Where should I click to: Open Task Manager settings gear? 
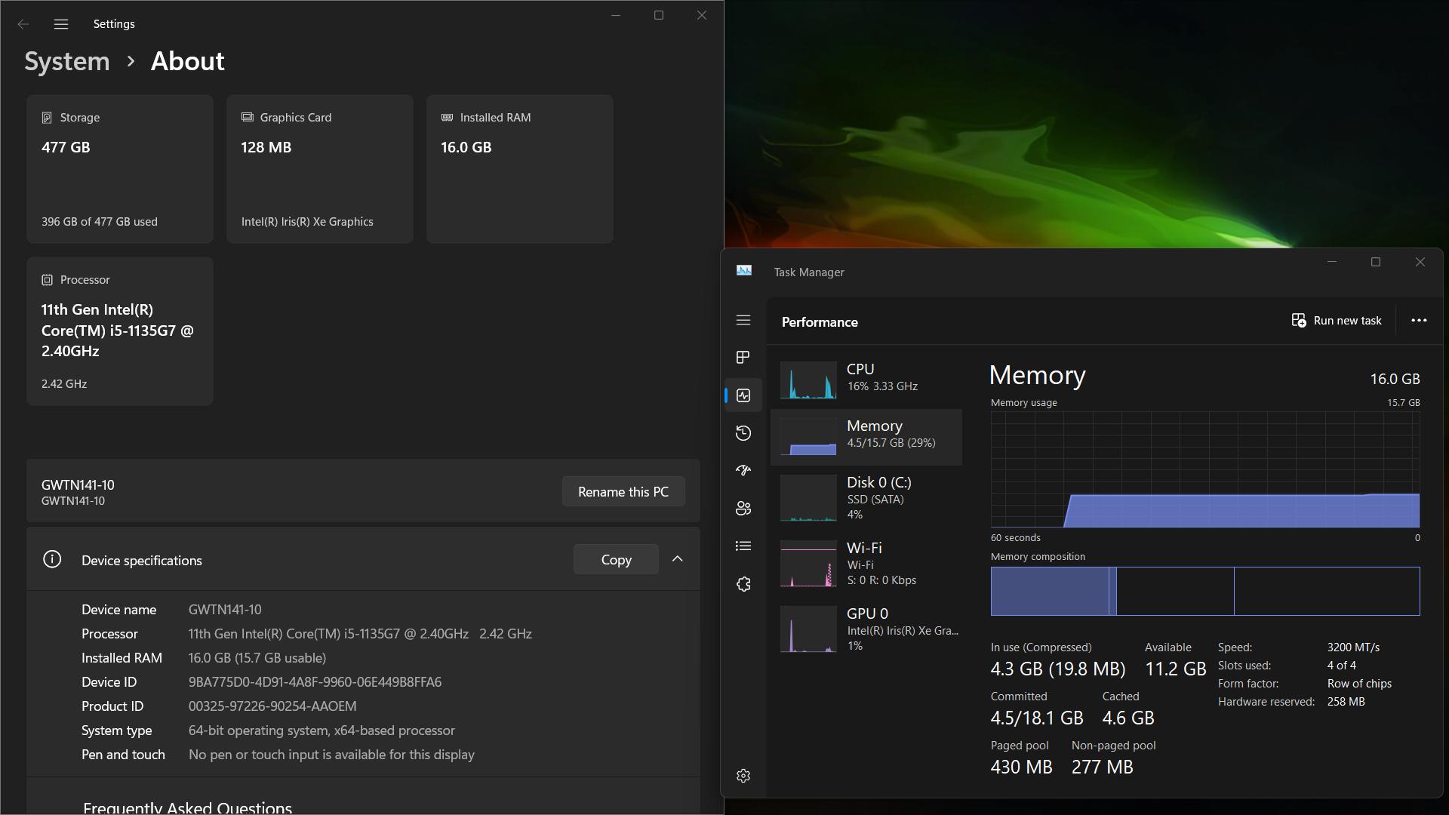(743, 776)
